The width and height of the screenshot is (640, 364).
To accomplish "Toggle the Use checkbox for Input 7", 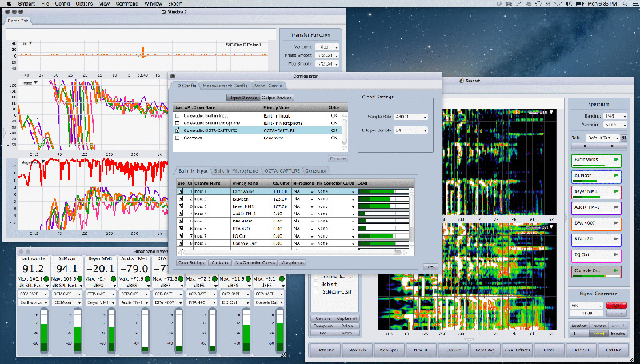I will [x=181, y=236].
